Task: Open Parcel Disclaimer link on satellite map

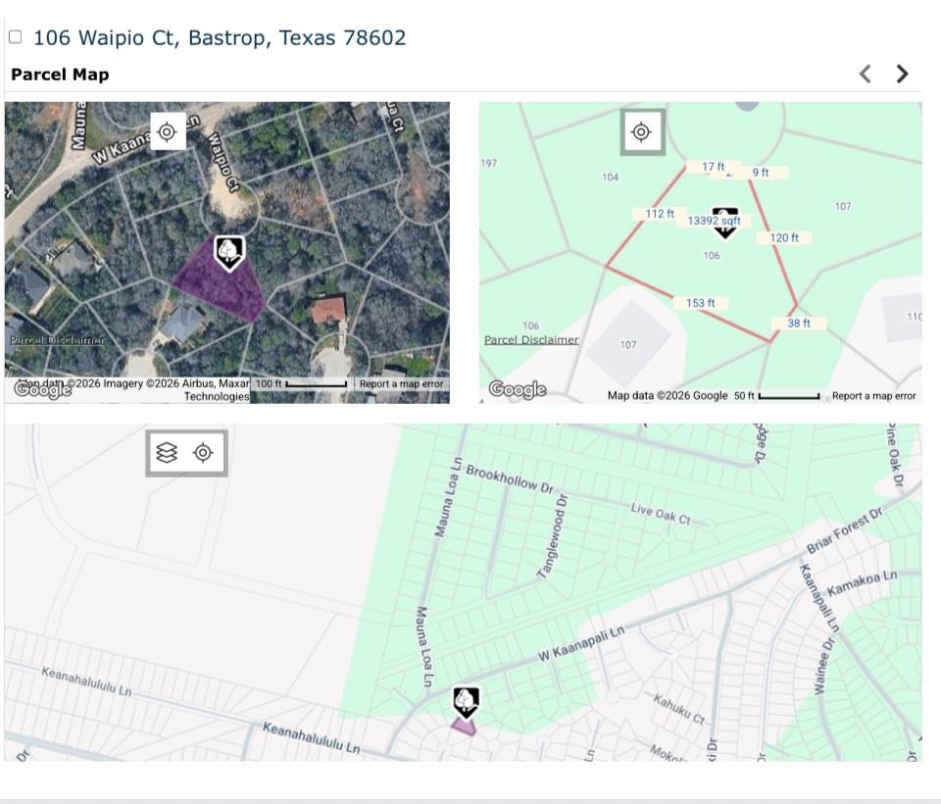Action: (x=57, y=340)
